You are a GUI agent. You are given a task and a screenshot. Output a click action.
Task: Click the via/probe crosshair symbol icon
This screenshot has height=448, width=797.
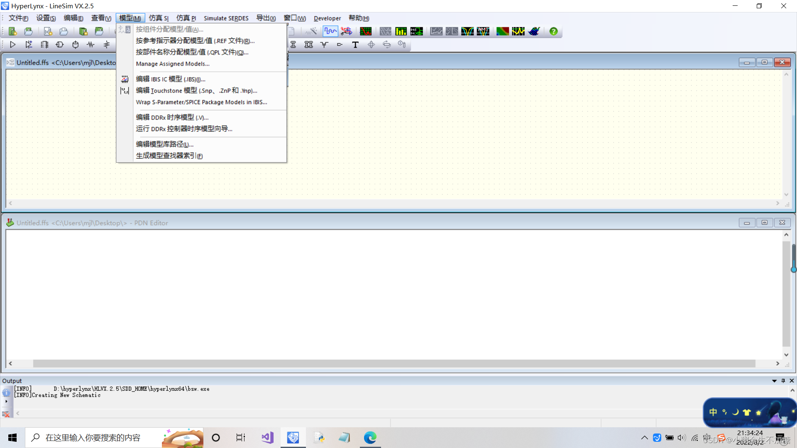[371, 44]
